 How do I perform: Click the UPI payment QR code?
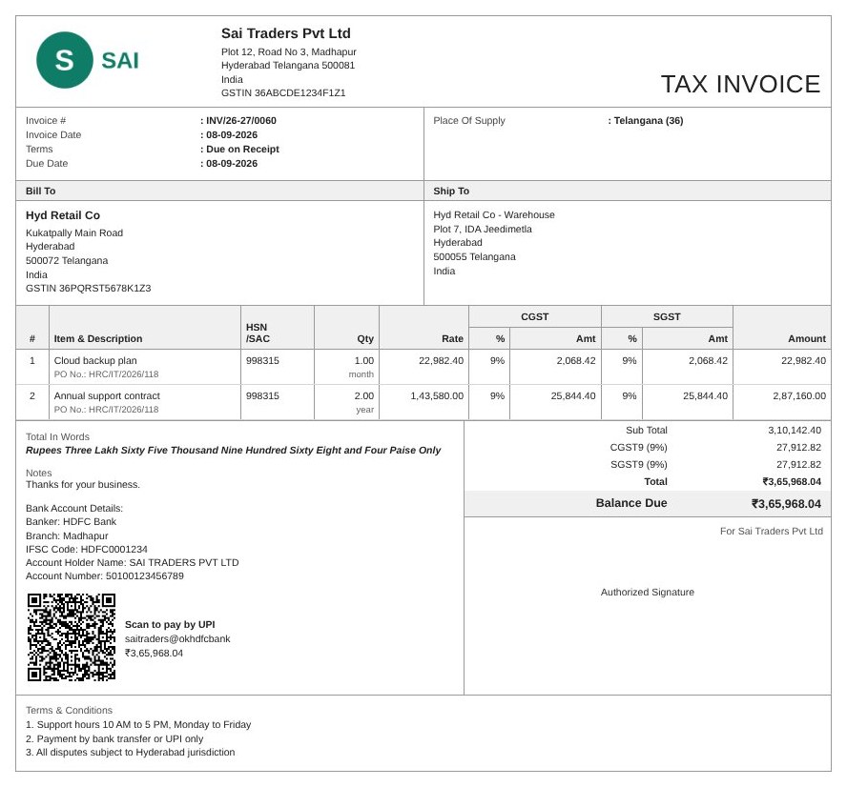click(x=72, y=637)
